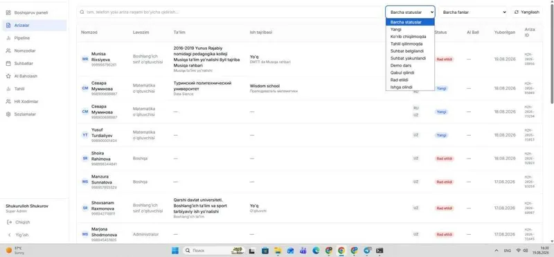Image resolution: width=554 pixels, height=257 pixels.
Task: Collapse sidebar with Yig'ish chevron
Action: 10,235
